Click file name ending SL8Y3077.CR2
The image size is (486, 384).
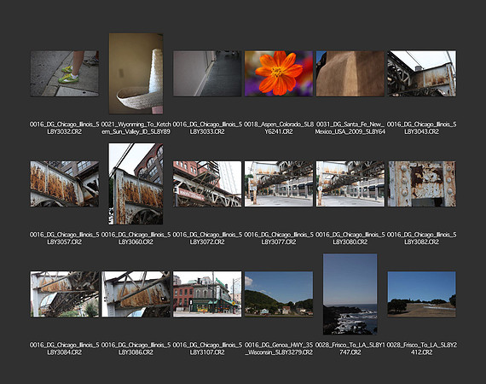coord(279,238)
